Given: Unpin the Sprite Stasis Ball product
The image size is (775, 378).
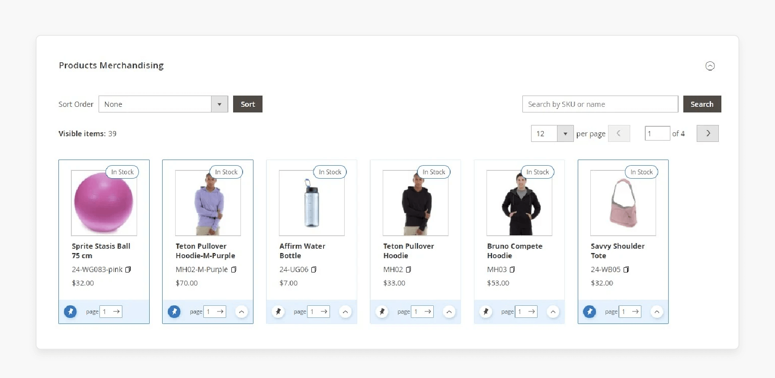Looking at the screenshot, I should coord(70,311).
